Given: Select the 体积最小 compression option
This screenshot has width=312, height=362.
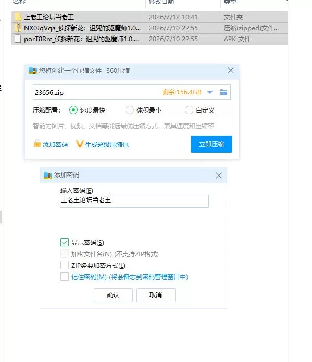Looking at the screenshot, I should [130, 110].
